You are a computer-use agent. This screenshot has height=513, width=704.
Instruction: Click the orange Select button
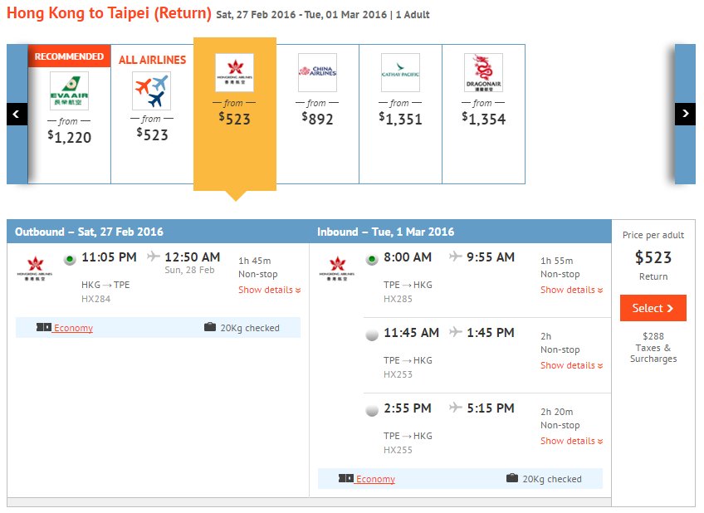click(653, 308)
